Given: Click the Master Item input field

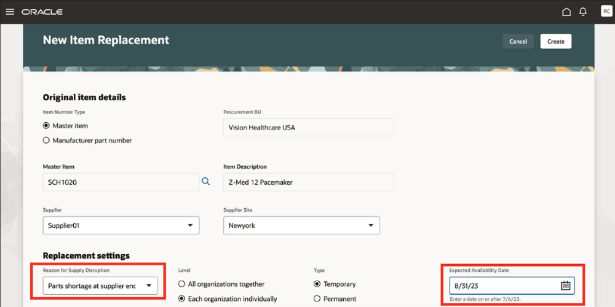Looking at the screenshot, I should [x=121, y=182].
